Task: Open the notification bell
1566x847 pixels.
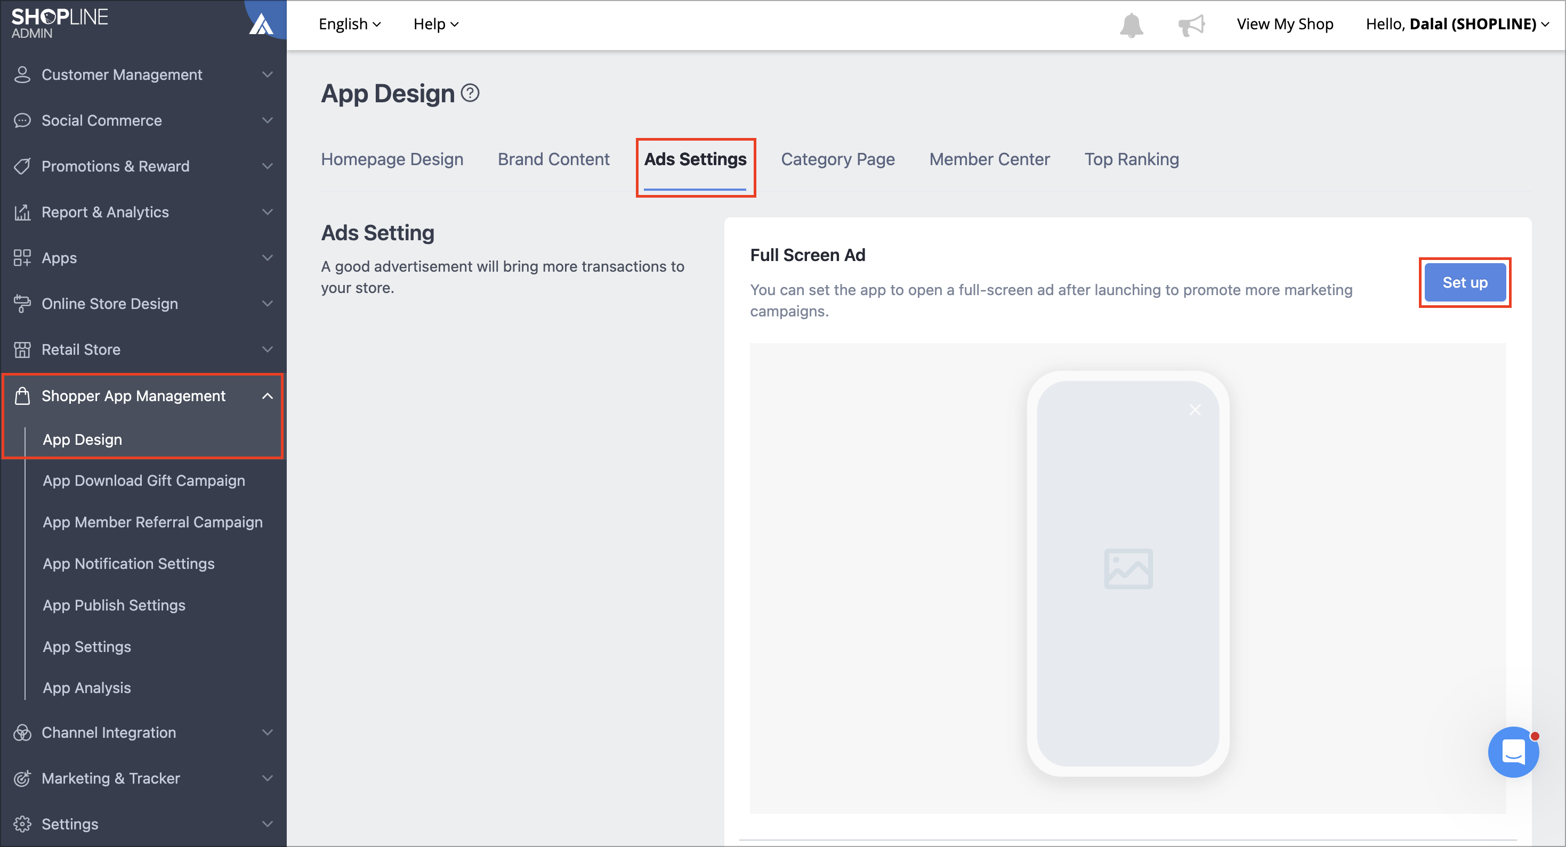Action: [x=1132, y=25]
